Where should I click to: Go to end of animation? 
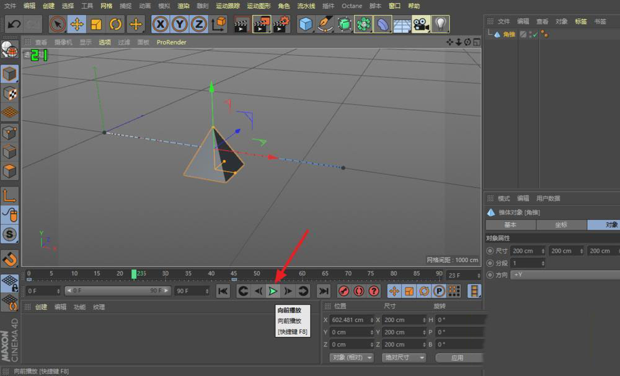click(324, 291)
